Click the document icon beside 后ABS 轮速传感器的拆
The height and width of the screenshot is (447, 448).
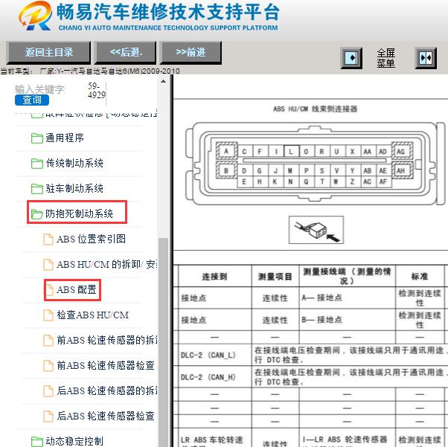[x=48, y=391]
